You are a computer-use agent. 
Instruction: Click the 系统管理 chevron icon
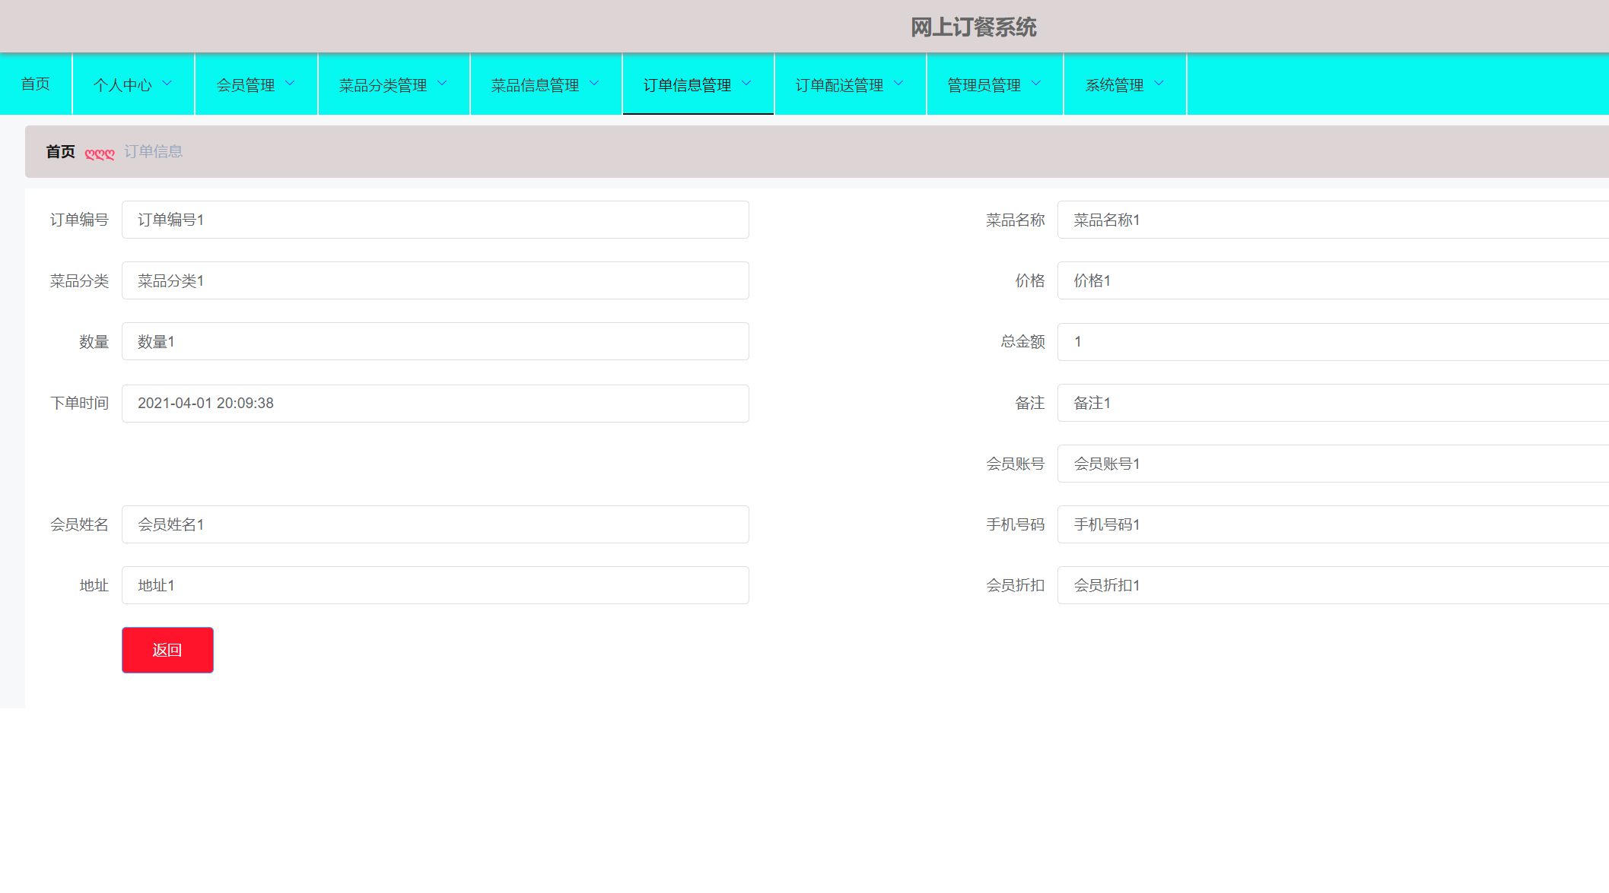pyautogui.click(x=1159, y=84)
